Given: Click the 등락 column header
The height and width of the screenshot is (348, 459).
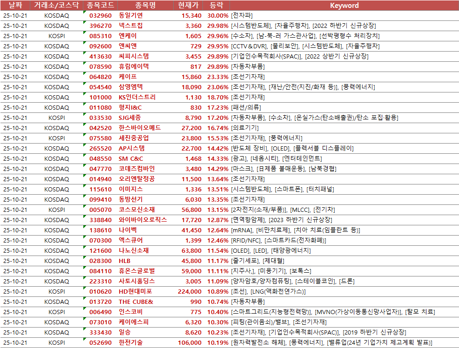Looking at the screenshot, I should 216,5.
